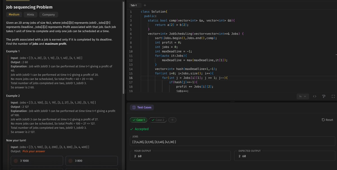Screen dimensions: 337x170
Task: Click the Test Cases terminal icon
Action: 134,107
